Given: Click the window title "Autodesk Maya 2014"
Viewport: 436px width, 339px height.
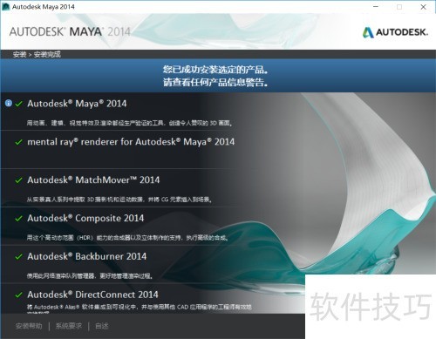Looking at the screenshot, I should coord(44,7).
